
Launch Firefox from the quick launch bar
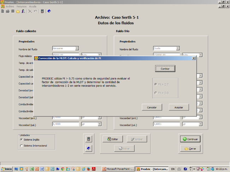pyautogui.click(x=88, y=169)
